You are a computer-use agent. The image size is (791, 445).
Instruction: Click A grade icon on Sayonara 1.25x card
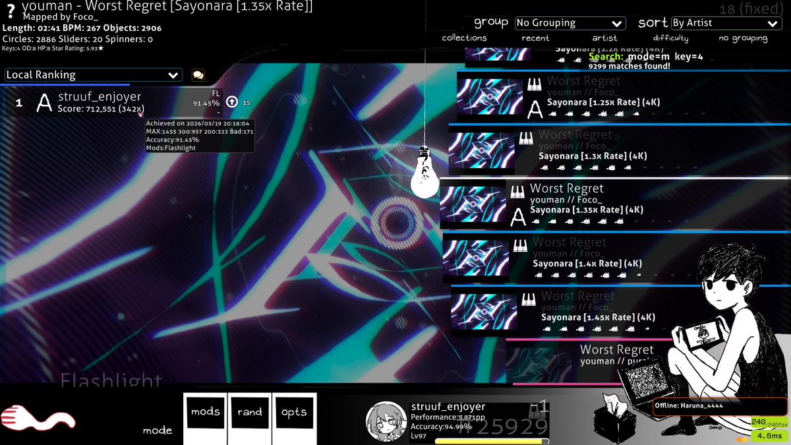click(535, 109)
